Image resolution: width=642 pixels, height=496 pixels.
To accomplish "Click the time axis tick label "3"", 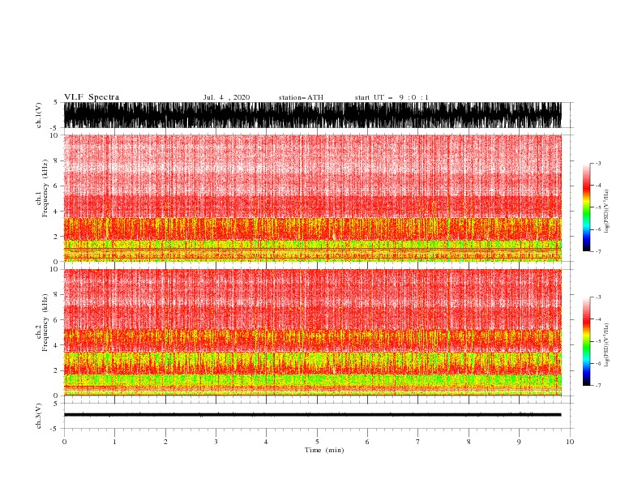I will point(216,442).
